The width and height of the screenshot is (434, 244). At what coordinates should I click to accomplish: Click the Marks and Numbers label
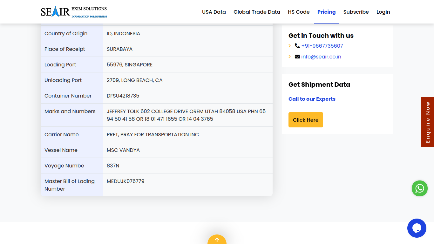pos(70,111)
